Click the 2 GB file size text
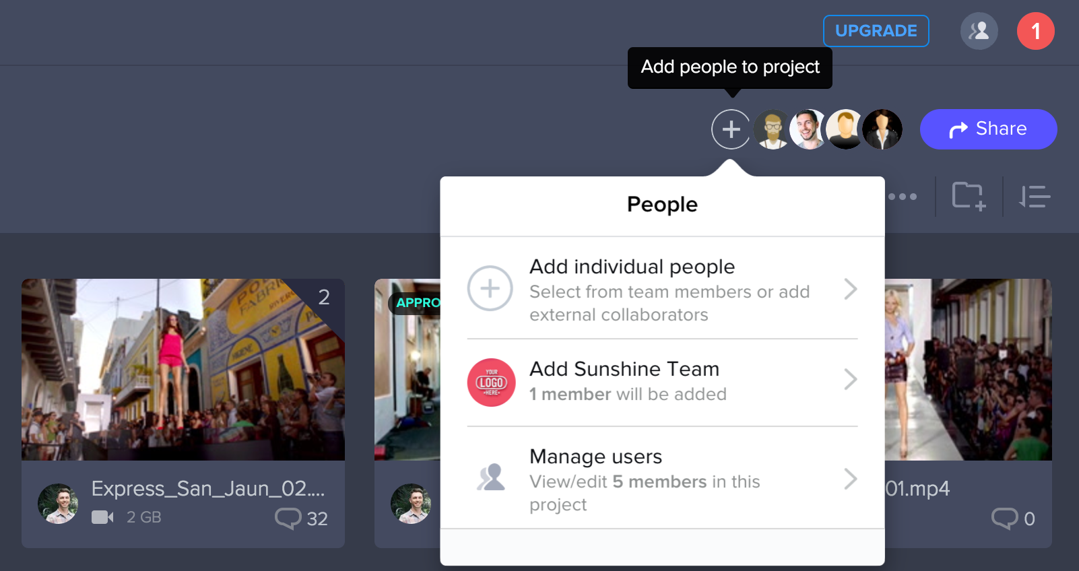This screenshot has width=1079, height=571. 144,517
